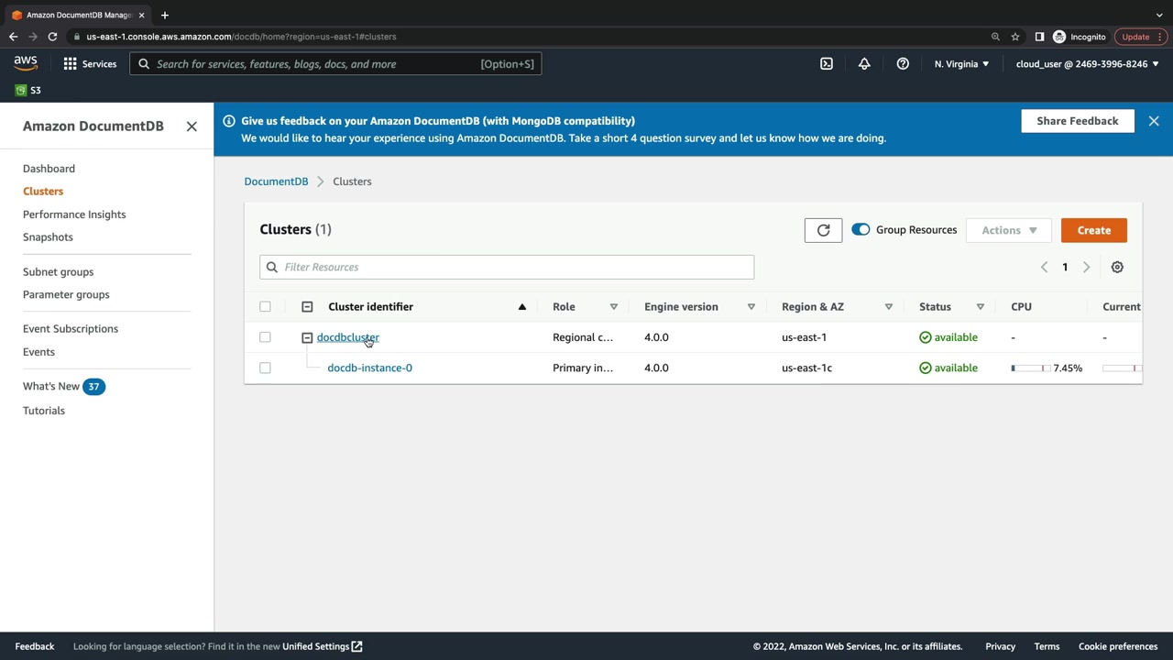The height and width of the screenshot is (660, 1173).
Task: Go to Parameter groups page
Action: click(66, 294)
